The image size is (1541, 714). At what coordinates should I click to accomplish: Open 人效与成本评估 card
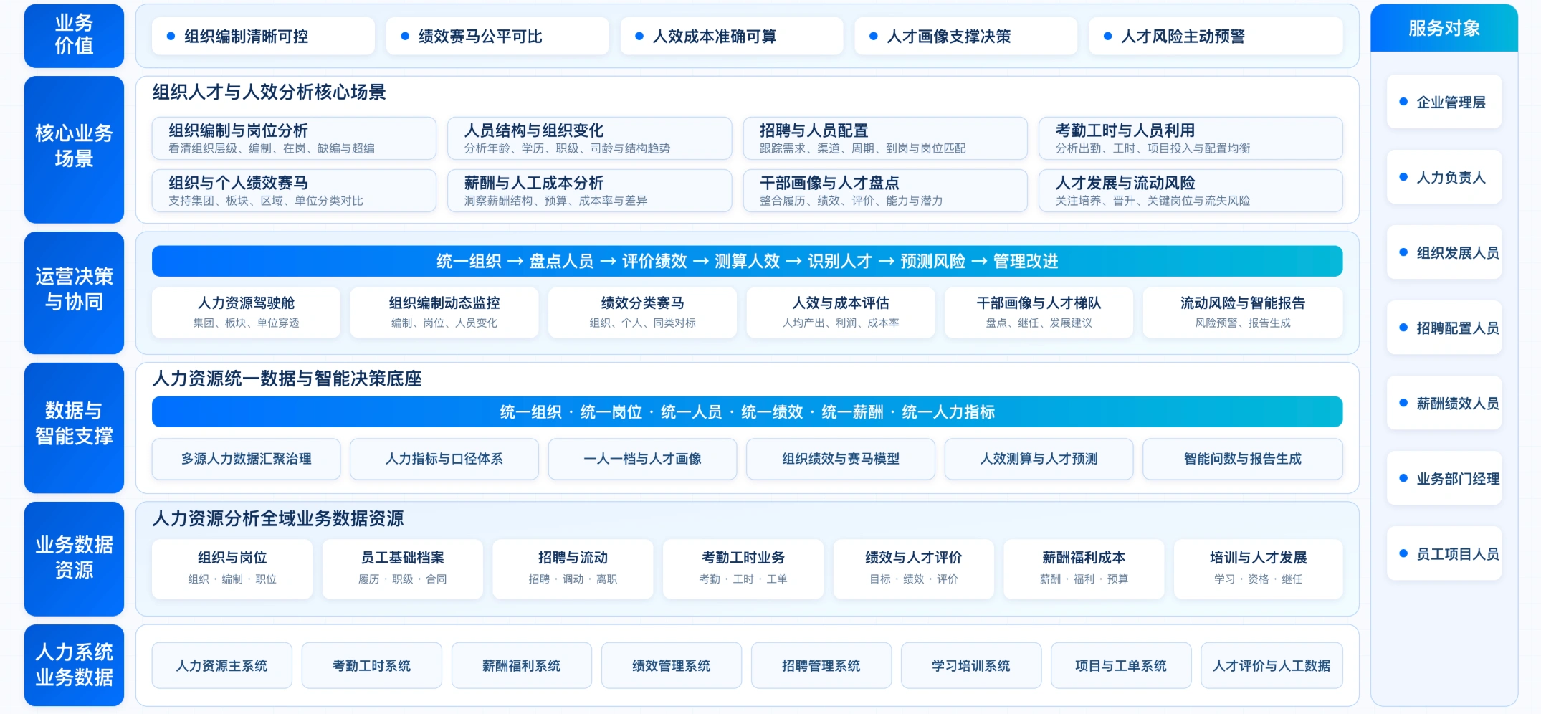841,313
